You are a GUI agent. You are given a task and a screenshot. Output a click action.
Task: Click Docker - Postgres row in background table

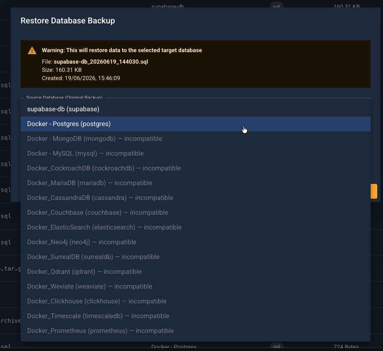(174, 347)
